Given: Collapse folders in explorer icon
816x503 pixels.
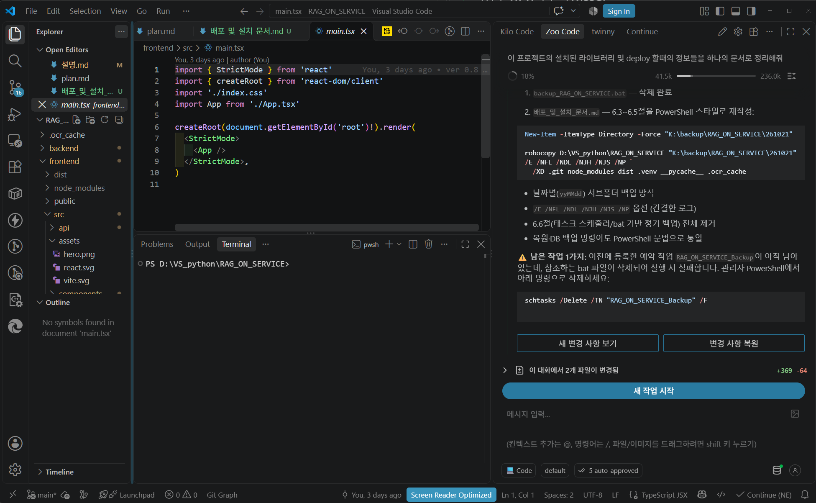Looking at the screenshot, I should [x=119, y=120].
